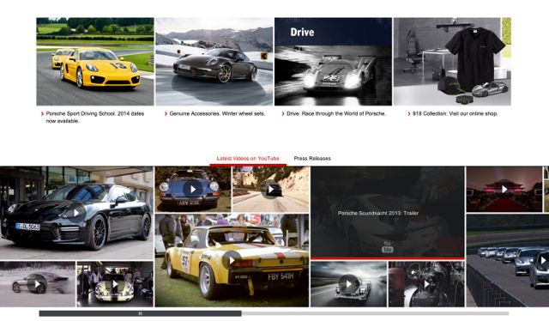549x321 pixels.
Task: Play the yellow 914 race car video
Action: [232, 260]
